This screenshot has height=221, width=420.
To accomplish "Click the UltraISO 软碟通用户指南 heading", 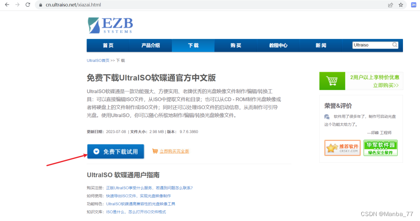I will 123,175.
